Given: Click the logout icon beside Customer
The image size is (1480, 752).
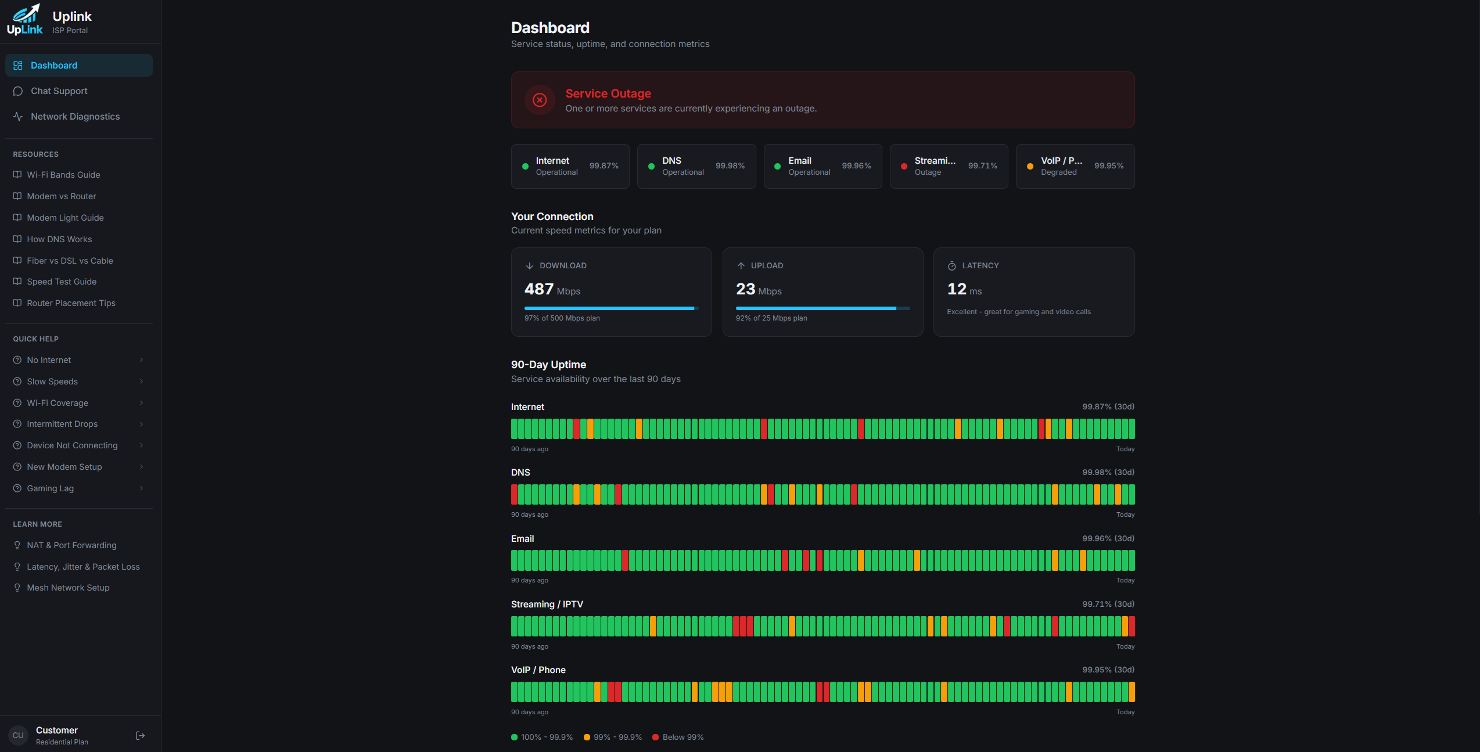Looking at the screenshot, I should [140, 736].
